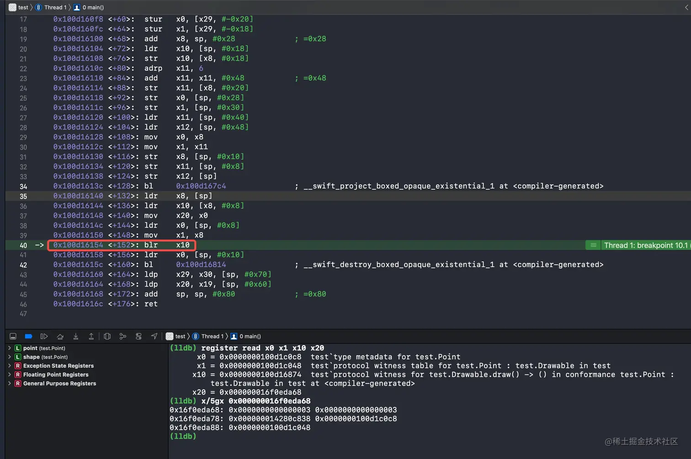The width and height of the screenshot is (691, 459).
Task: Click the ret instruction on line 46
Action: click(151, 304)
